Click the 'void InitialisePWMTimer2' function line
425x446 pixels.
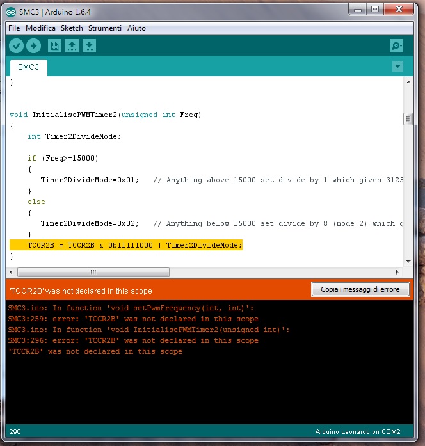(105, 115)
